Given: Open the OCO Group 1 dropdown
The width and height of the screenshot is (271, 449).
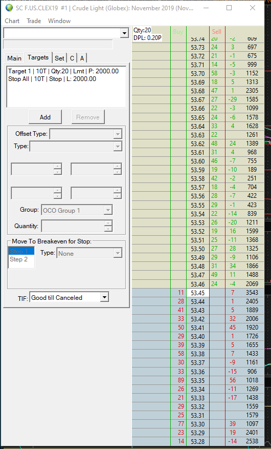Looking at the screenshot, I should pyautogui.click(x=77, y=211).
